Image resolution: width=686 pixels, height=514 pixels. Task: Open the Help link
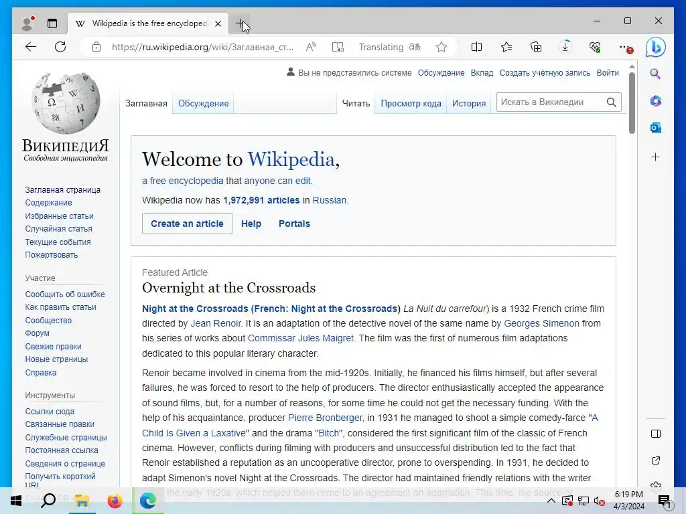[x=251, y=224]
